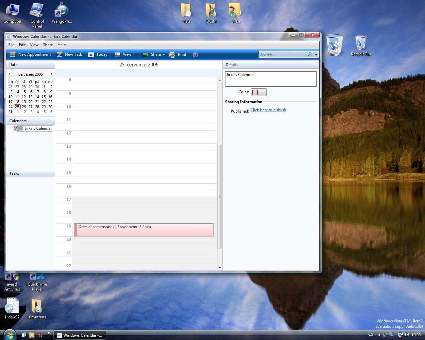Select the Jirka user folder on desktop
425x340 pixels.
(x=236, y=13)
